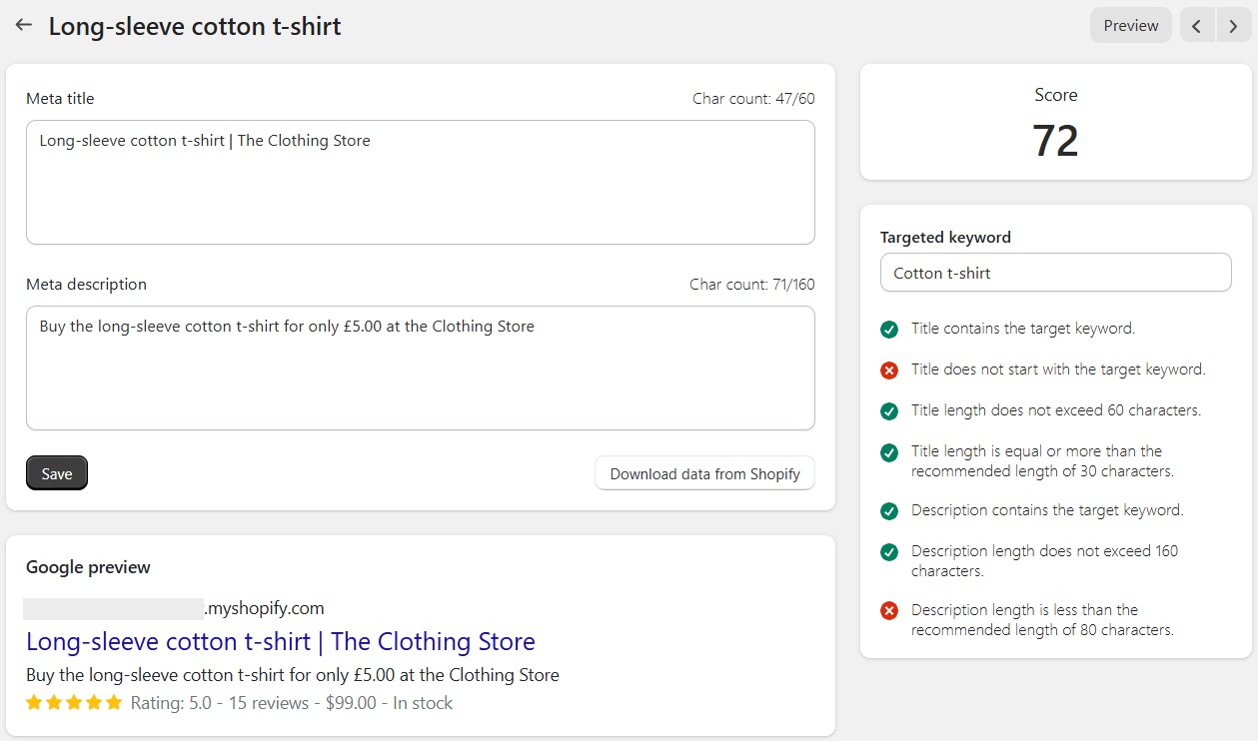This screenshot has width=1258, height=741.
Task: Click the green check for description keyword rule
Action: pyautogui.click(x=889, y=510)
